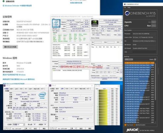Switch to 测试分数 tab in left CPU-Z
The width and height of the screenshot is (163, 133).
[x=36, y=89]
